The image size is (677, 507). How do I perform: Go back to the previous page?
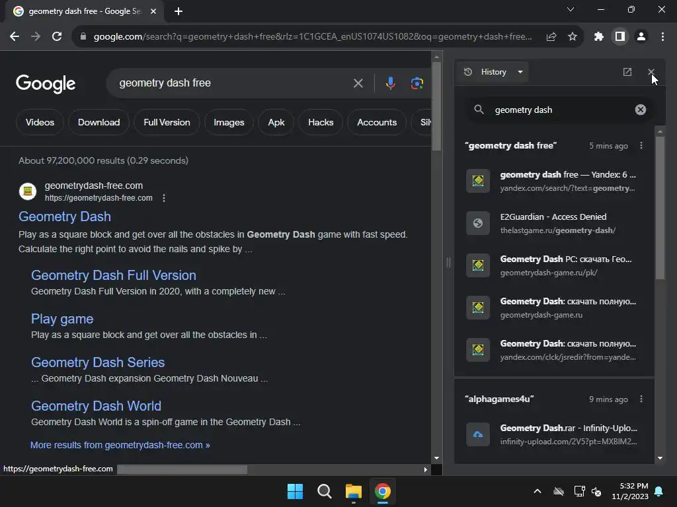click(x=15, y=37)
